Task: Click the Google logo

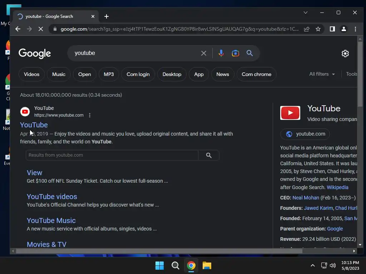Action: (35, 54)
